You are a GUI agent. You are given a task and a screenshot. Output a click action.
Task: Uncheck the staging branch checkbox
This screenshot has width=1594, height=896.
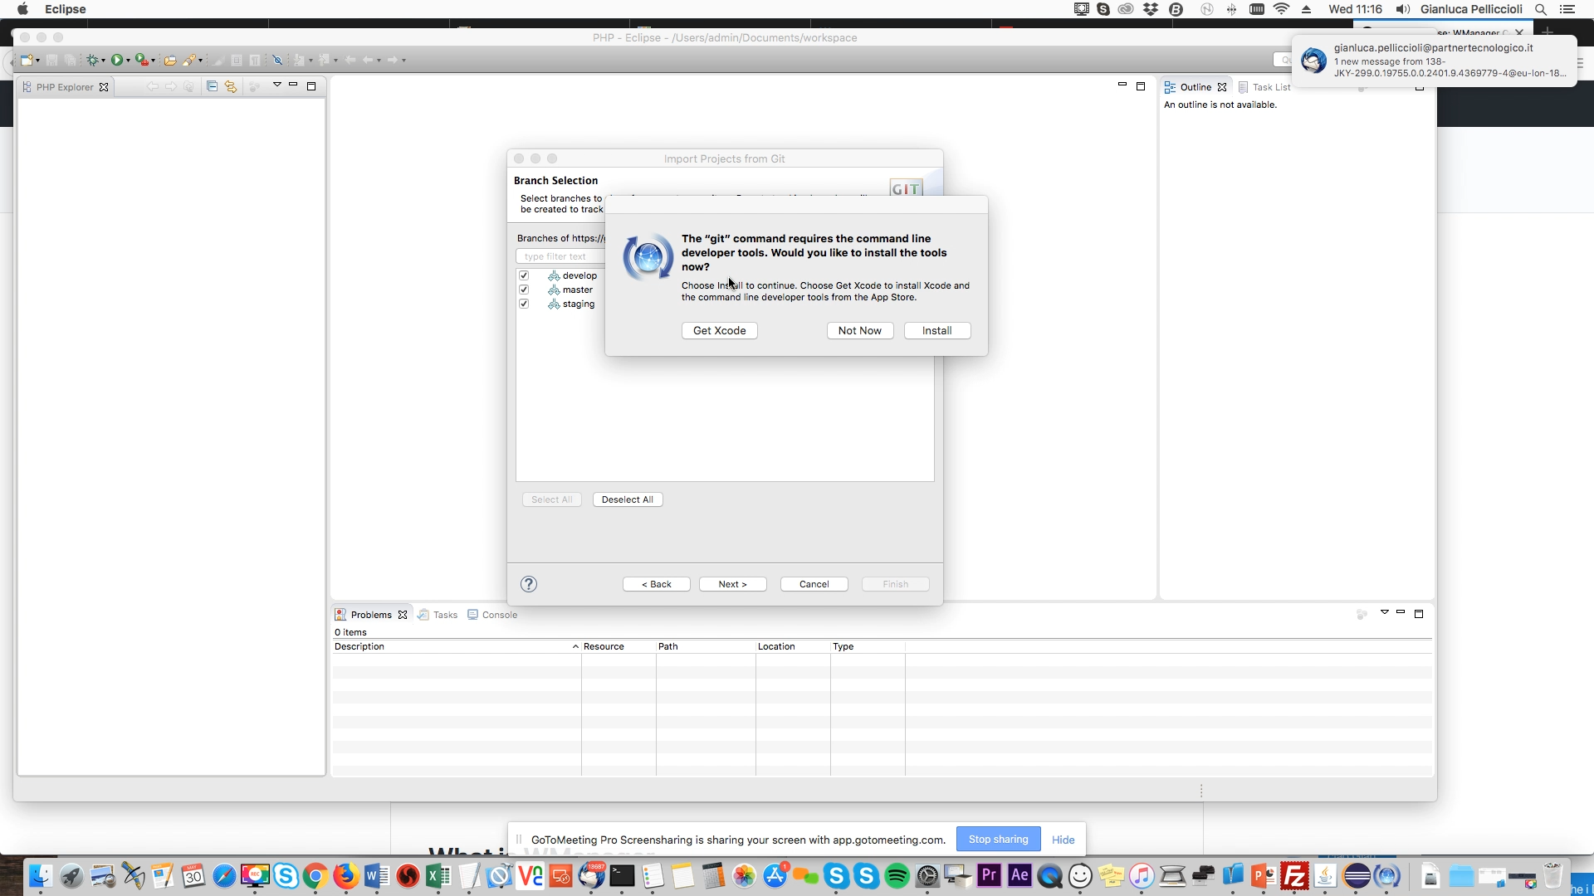point(524,304)
